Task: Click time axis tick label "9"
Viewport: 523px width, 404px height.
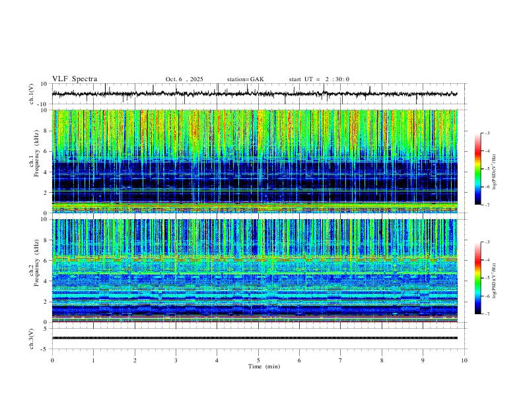Action: [x=423, y=360]
